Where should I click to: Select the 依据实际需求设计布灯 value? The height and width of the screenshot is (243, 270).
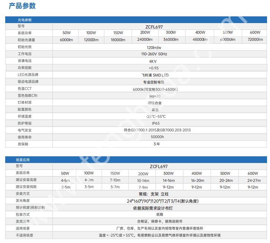coord(153,208)
